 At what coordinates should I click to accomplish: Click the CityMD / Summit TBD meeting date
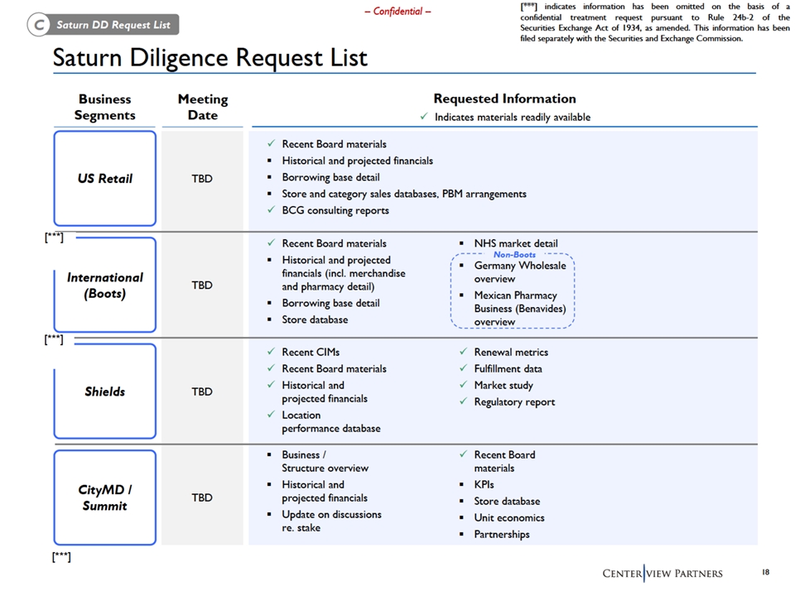click(202, 497)
